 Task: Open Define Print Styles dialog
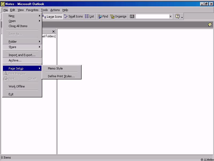click(62, 76)
